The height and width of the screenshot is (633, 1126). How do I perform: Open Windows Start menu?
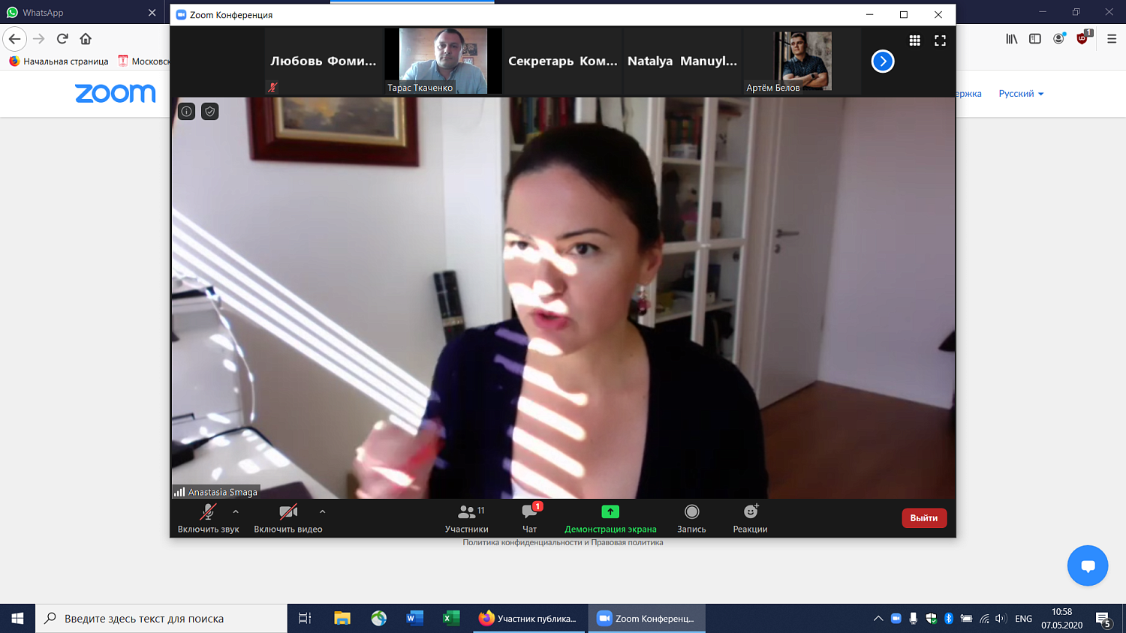tap(17, 619)
